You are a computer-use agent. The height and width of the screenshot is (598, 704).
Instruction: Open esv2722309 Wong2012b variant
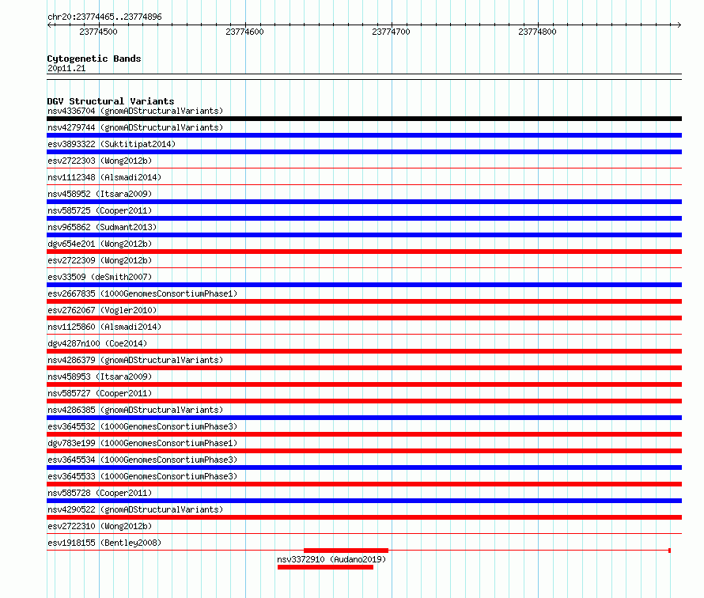pyautogui.click(x=100, y=260)
